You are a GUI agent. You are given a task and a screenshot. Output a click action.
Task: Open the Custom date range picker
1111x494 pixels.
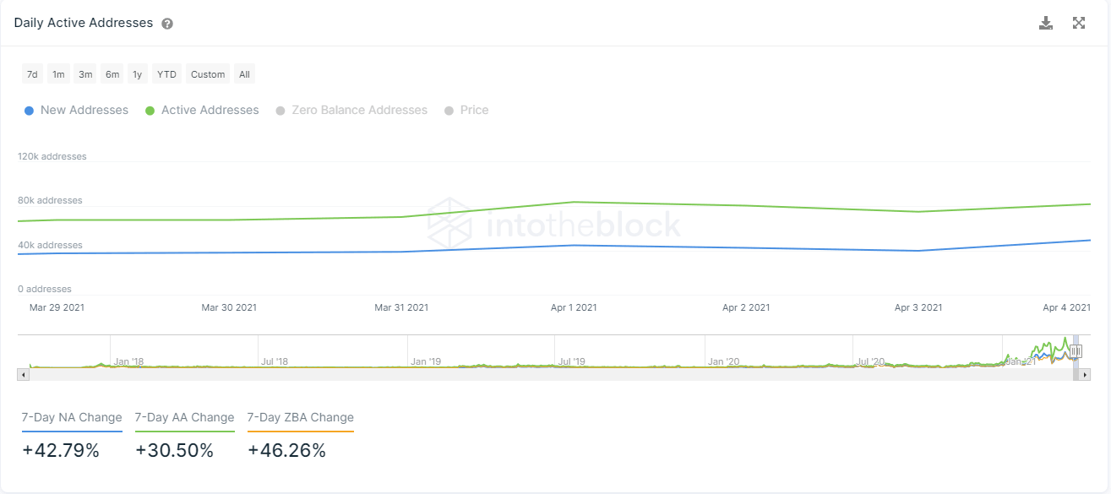pyautogui.click(x=208, y=74)
